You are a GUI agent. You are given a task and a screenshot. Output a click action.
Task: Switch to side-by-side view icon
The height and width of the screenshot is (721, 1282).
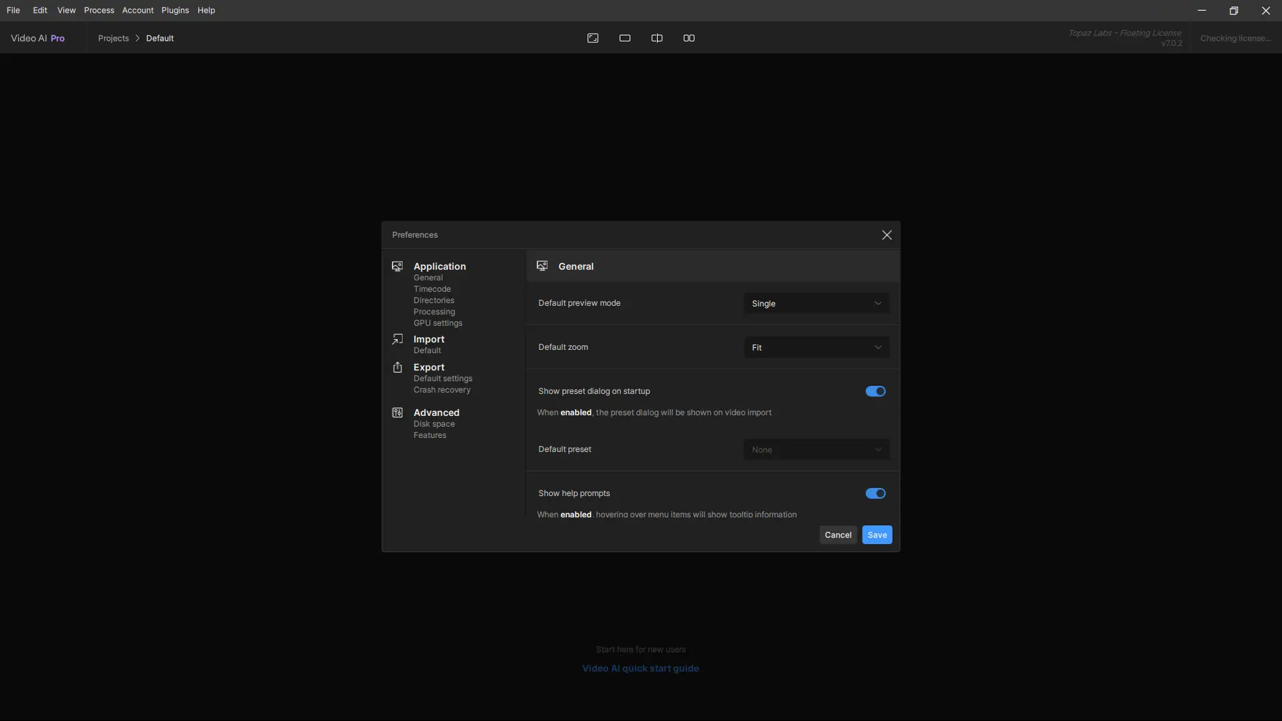[x=689, y=38]
